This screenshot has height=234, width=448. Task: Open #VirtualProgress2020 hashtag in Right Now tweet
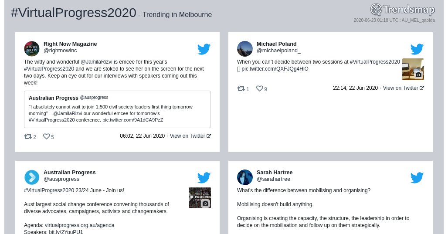(x=49, y=69)
